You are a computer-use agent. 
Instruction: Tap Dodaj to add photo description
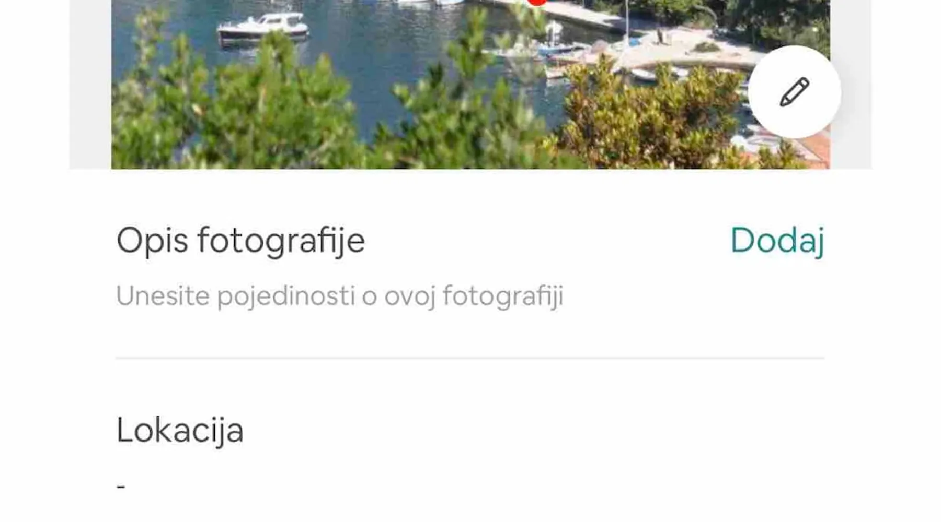[777, 241]
